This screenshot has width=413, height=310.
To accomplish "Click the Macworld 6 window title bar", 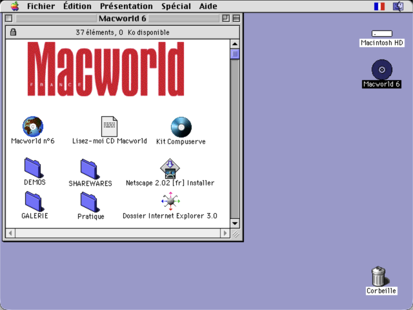I will click(x=123, y=19).
